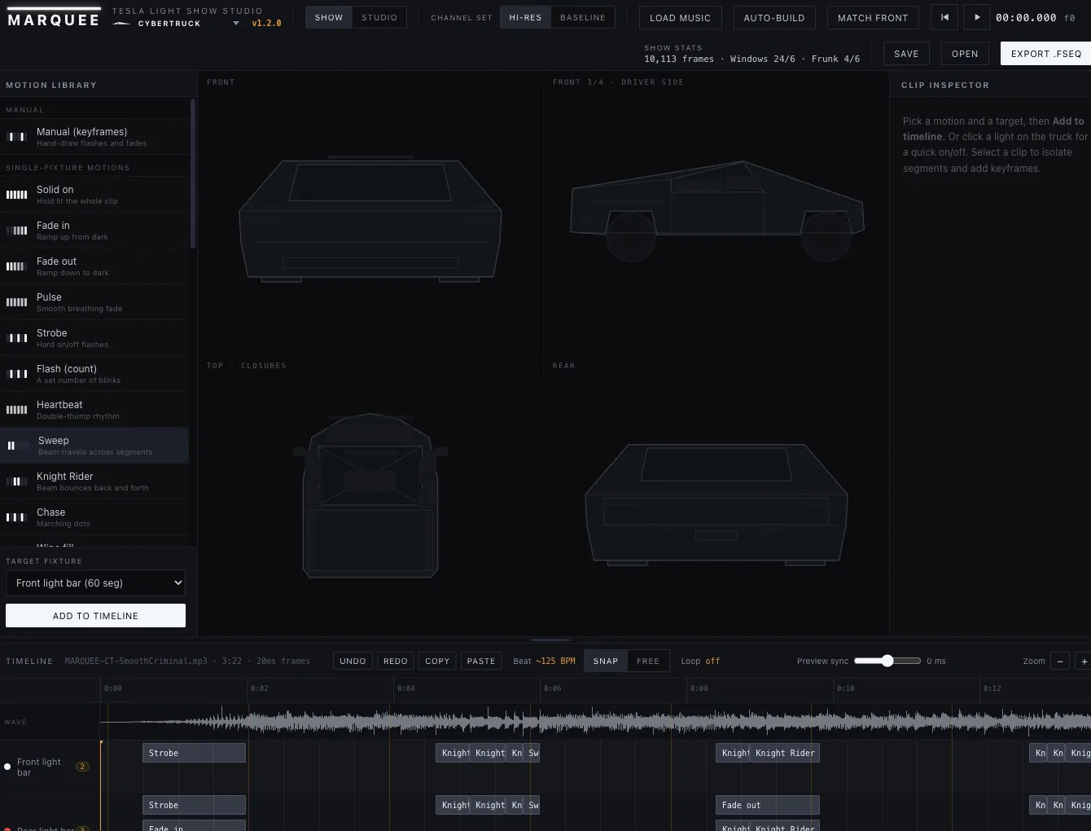Screen dimensions: 1091x831
Task: Undo last timeline action
Action: tap(353, 661)
